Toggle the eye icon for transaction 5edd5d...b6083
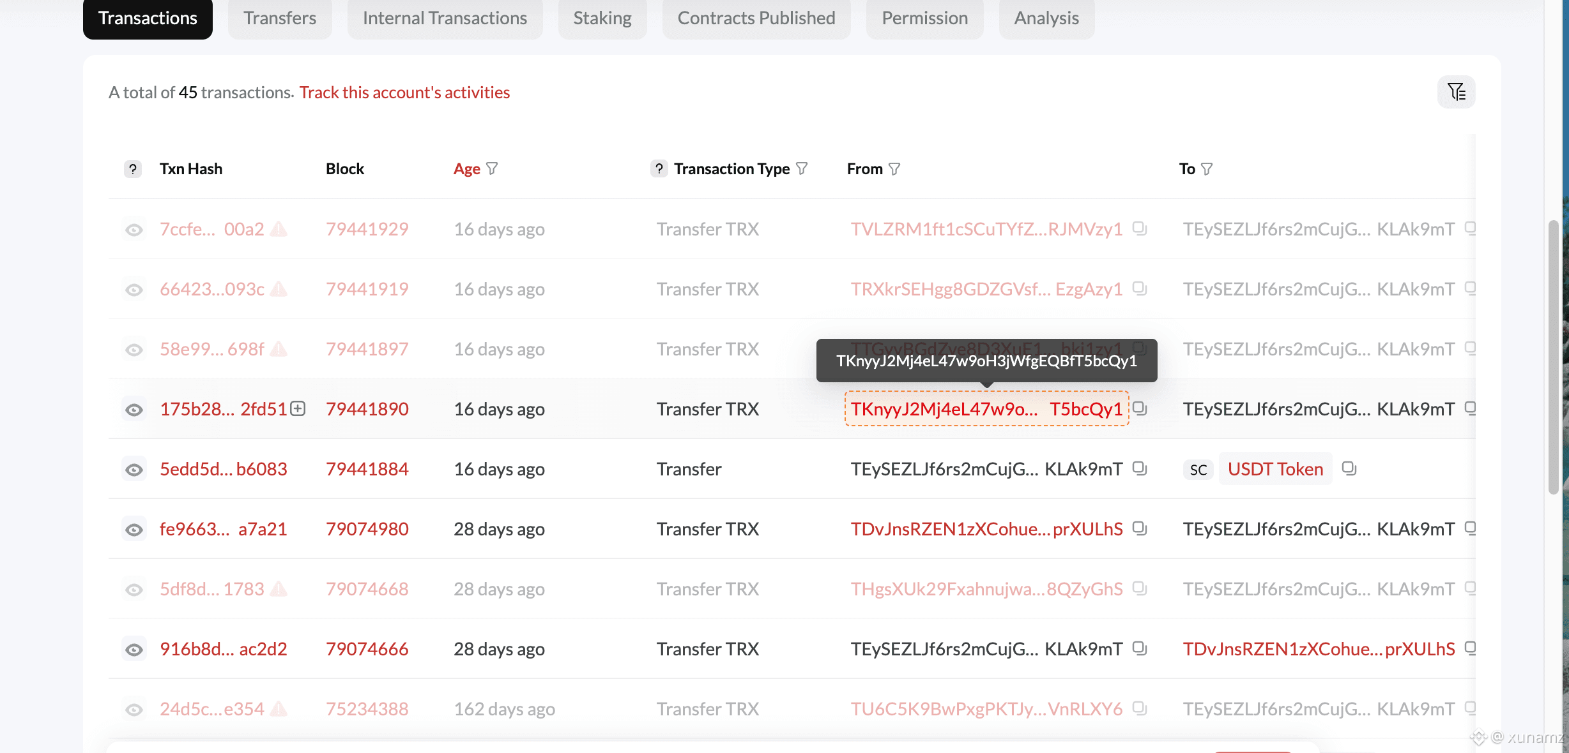This screenshot has height=753, width=1569. click(134, 470)
